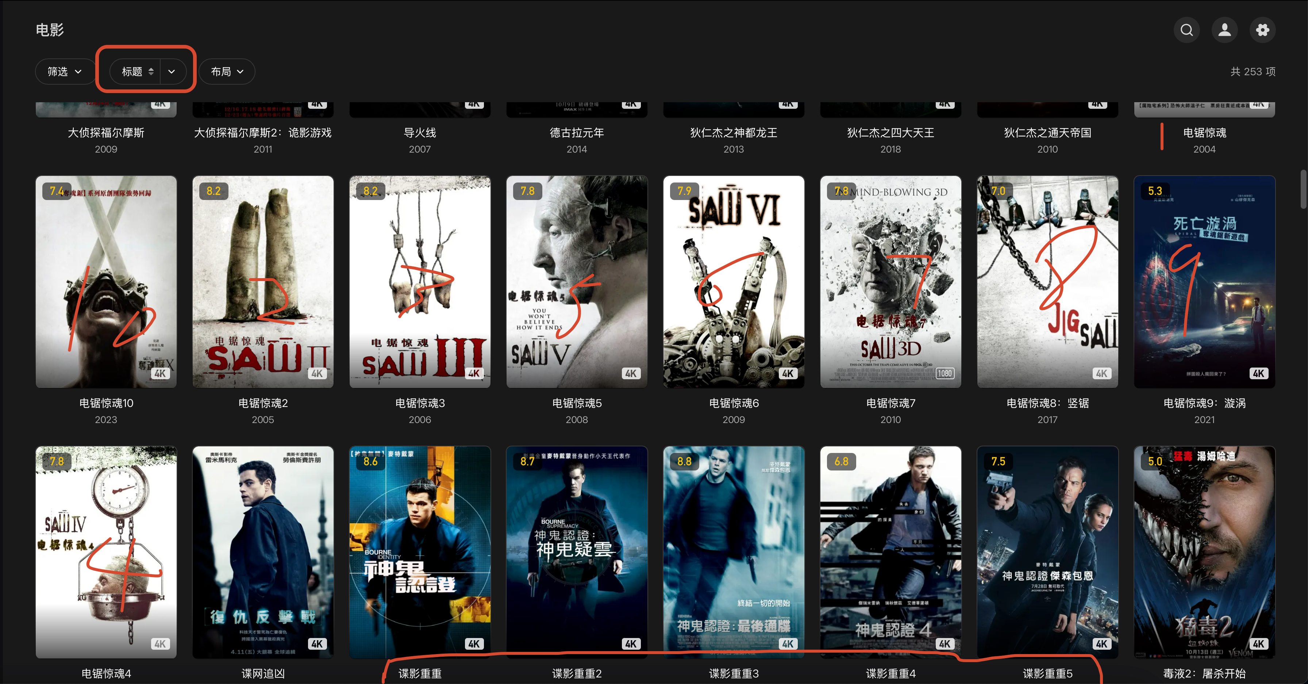Open the 电锯惊魂2 poster
Screen dimensions: 1308x684
point(263,282)
